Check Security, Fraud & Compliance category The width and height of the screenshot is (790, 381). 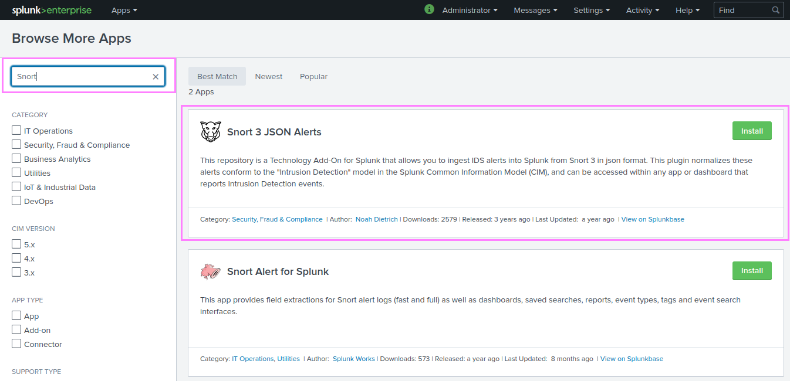(x=16, y=144)
